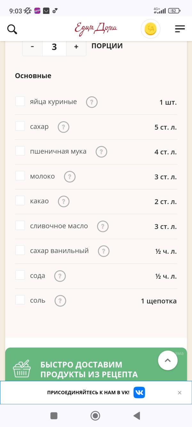Dismiss the VK join banner
The image size is (192, 427).
pyautogui.click(x=180, y=393)
